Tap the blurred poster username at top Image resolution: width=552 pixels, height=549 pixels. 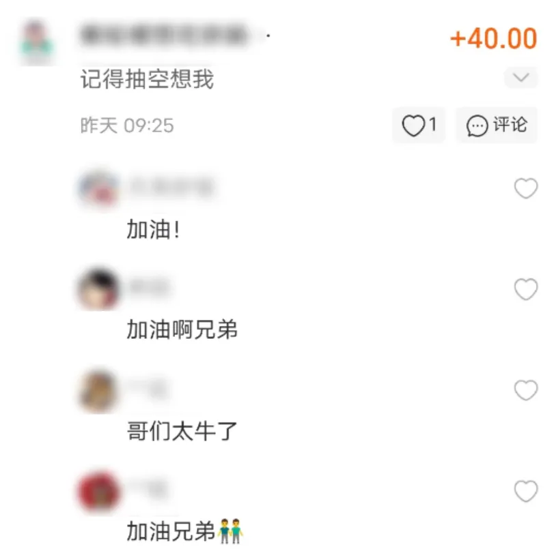click(x=164, y=35)
